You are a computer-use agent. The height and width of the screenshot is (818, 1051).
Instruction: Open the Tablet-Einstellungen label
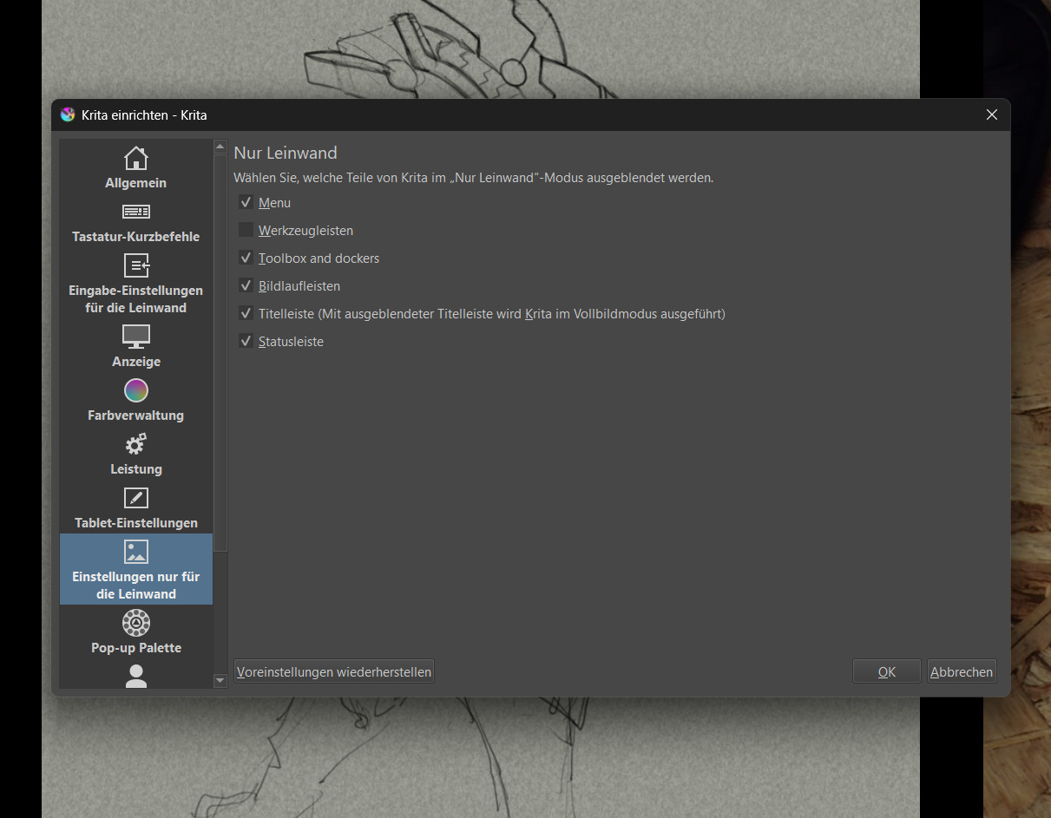pyautogui.click(x=136, y=523)
